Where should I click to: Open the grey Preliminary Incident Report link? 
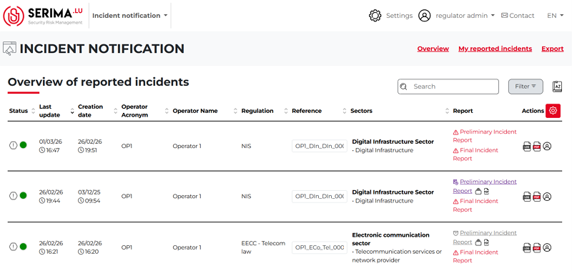click(x=485, y=237)
